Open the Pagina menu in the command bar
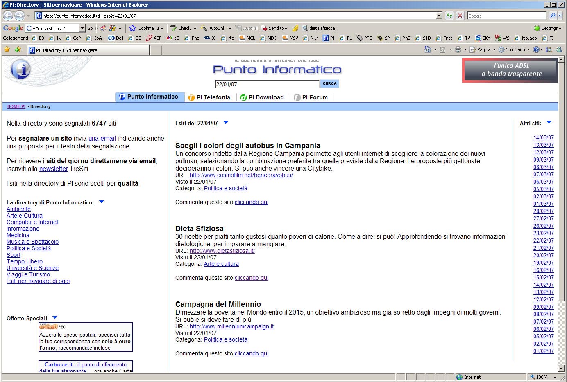This screenshot has width=567, height=382. click(483, 49)
